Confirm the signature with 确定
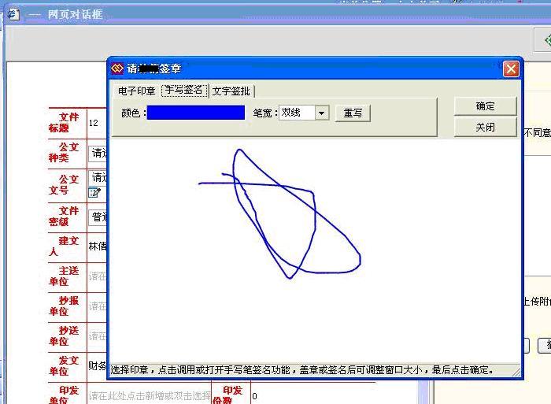This screenshot has height=404, width=551. pos(485,106)
